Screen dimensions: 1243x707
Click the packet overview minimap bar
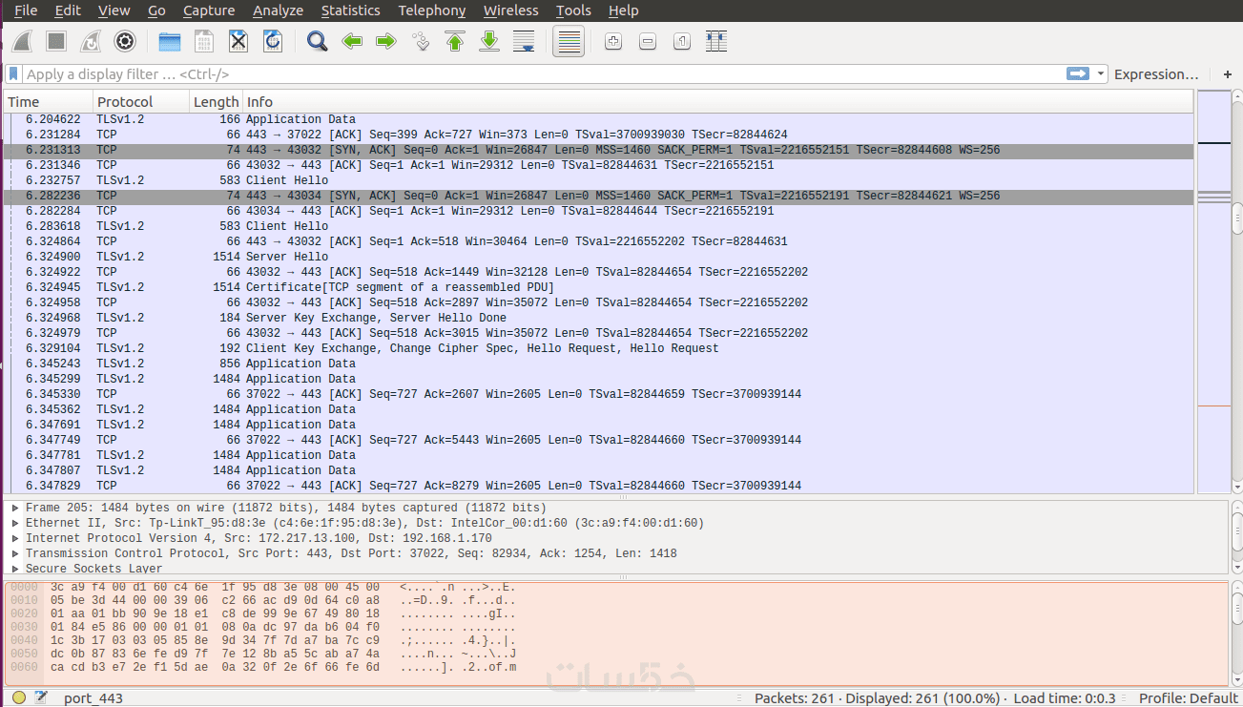(1213, 292)
